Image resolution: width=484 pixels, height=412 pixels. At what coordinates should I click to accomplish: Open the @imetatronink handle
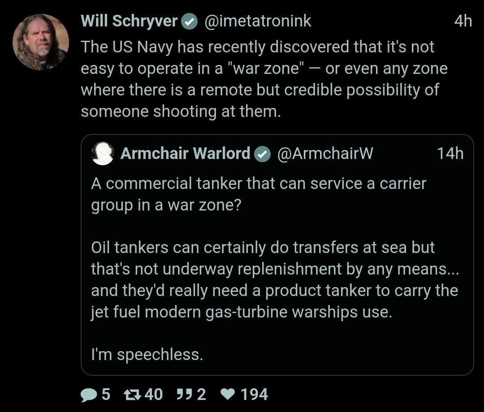pyautogui.click(x=258, y=21)
